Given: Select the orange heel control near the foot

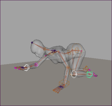Looking at the screenshot, I should point(86,68).
